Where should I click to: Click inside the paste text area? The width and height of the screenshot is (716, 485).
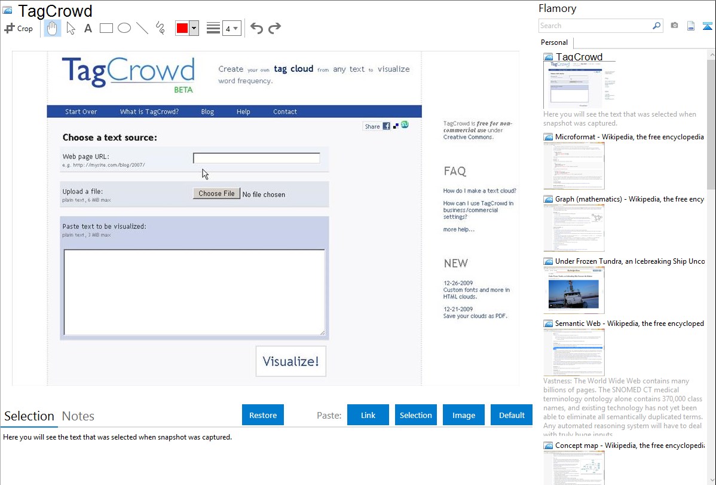coord(194,292)
